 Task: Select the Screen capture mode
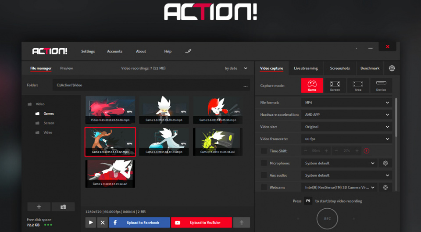coord(335,86)
